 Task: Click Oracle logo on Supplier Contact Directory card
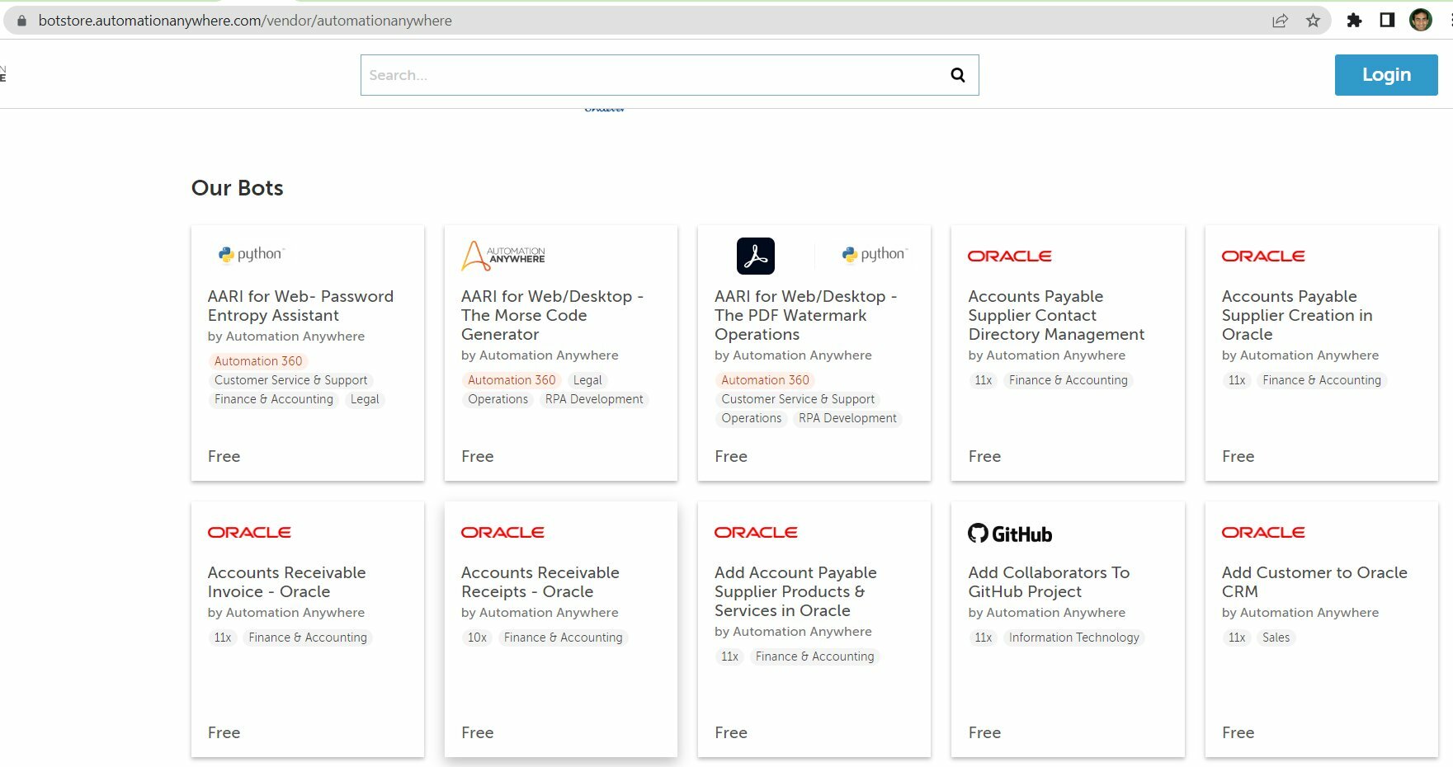(1010, 256)
